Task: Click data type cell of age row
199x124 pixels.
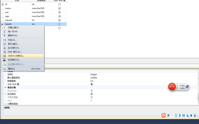Action: [42, 16]
